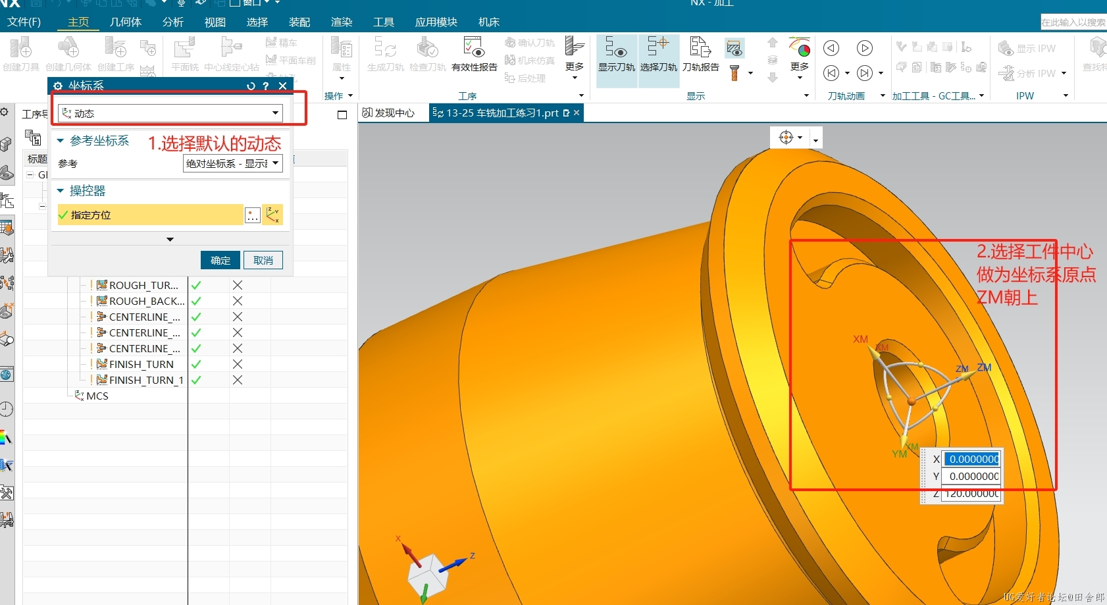Close the 13-25 车铣加工练习1.prt tab
This screenshot has height=605, width=1107.
point(577,113)
